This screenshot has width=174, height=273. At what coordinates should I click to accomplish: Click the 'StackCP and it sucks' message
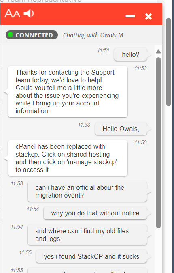[x=91, y=256]
